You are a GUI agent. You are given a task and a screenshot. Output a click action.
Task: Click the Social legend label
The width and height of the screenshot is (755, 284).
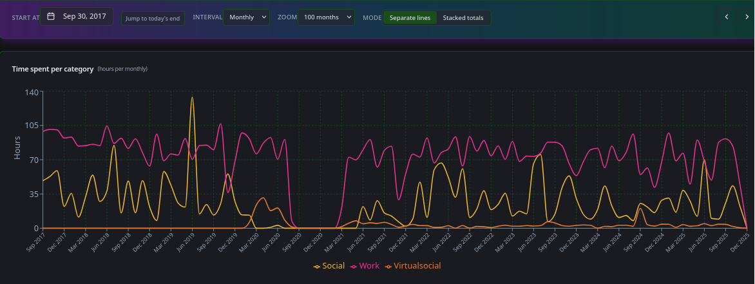point(333,266)
